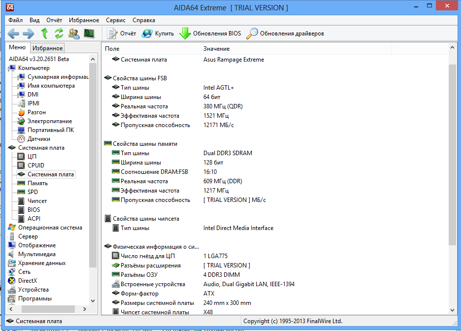
Task: Click the Хранение данных drive icon
Action: point(12,263)
